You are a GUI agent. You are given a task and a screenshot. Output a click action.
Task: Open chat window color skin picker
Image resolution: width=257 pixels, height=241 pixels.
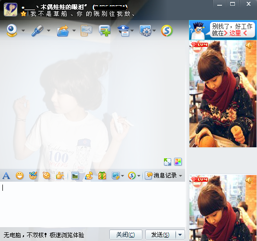coord(178,162)
